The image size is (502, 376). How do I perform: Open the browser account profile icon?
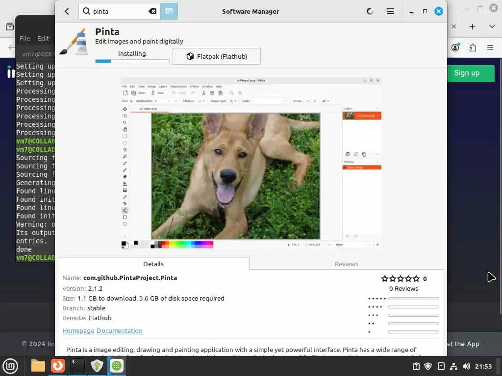(455, 47)
